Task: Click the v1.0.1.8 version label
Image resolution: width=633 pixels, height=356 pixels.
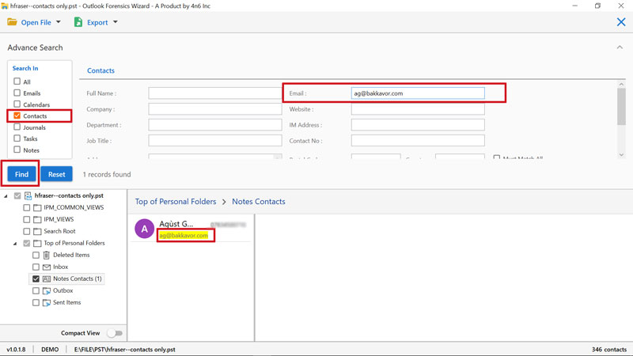Action: (x=16, y=350)
